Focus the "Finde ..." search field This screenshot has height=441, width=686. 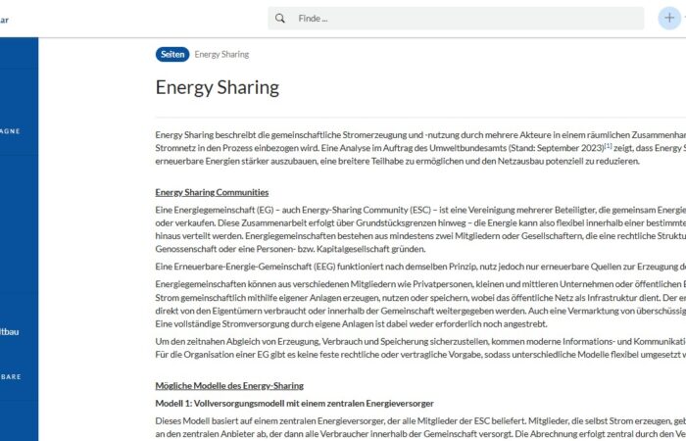[461, 19]
